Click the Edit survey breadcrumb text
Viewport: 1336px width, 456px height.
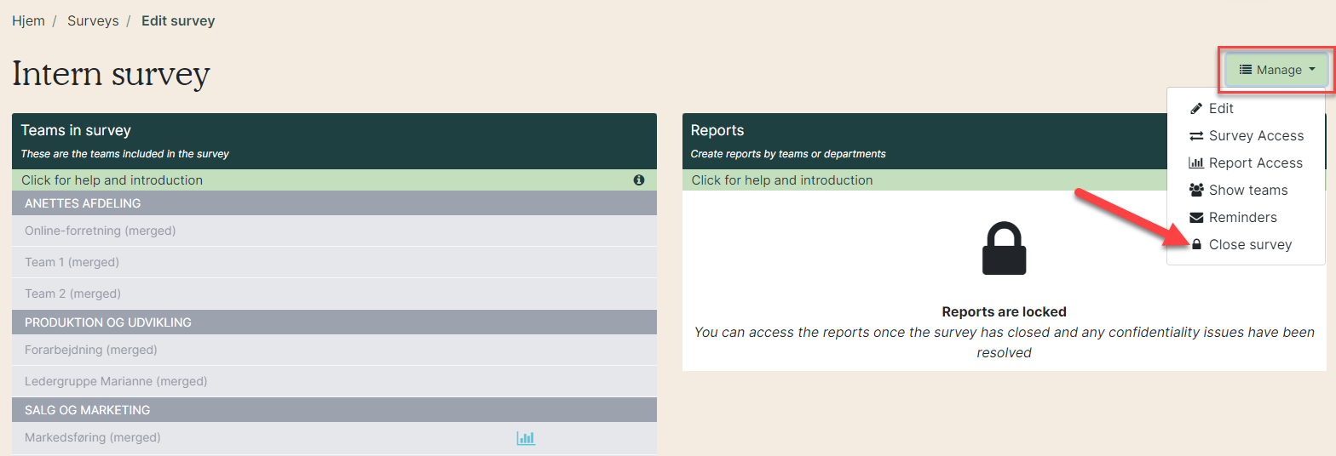click(178, 20)
